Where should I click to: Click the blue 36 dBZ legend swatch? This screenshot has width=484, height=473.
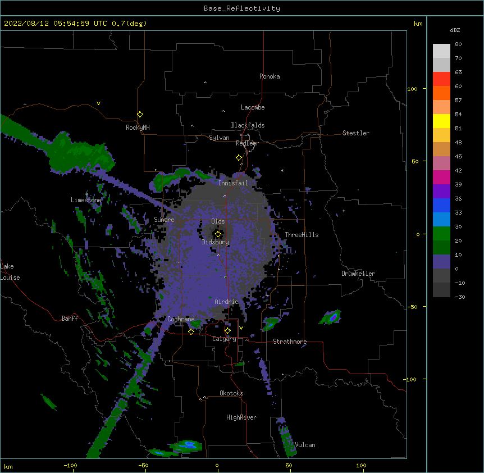pyautogui.click(x=441, y=205)
